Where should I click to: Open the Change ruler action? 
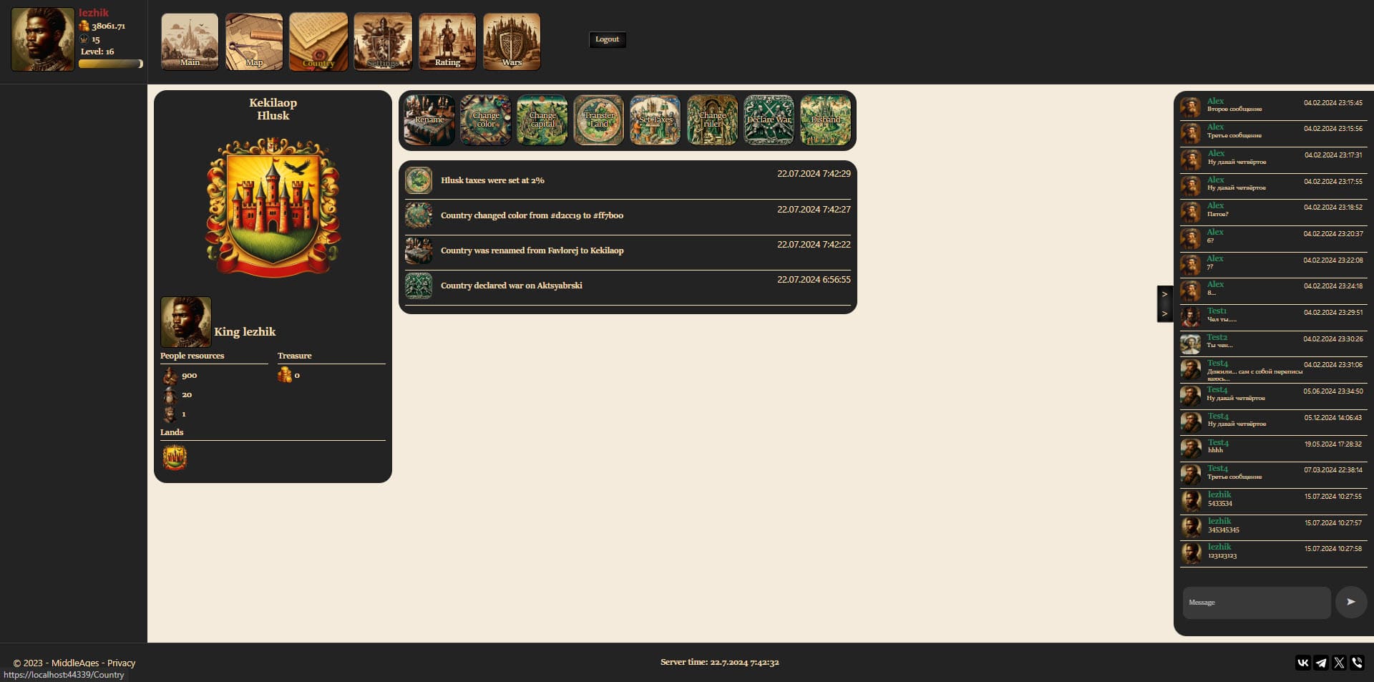click(712, 120)
